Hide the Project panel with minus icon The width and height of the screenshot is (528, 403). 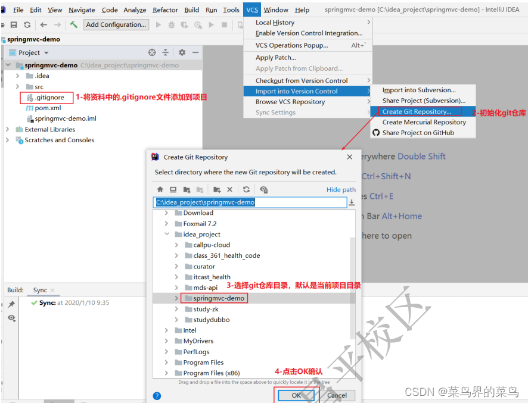pyautogui.click(x=195, y=52)
